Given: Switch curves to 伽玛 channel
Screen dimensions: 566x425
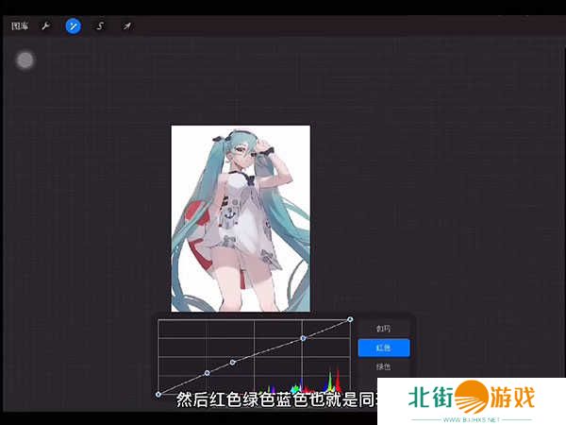Looking at the screenshot, I should (x=383, y=329).
